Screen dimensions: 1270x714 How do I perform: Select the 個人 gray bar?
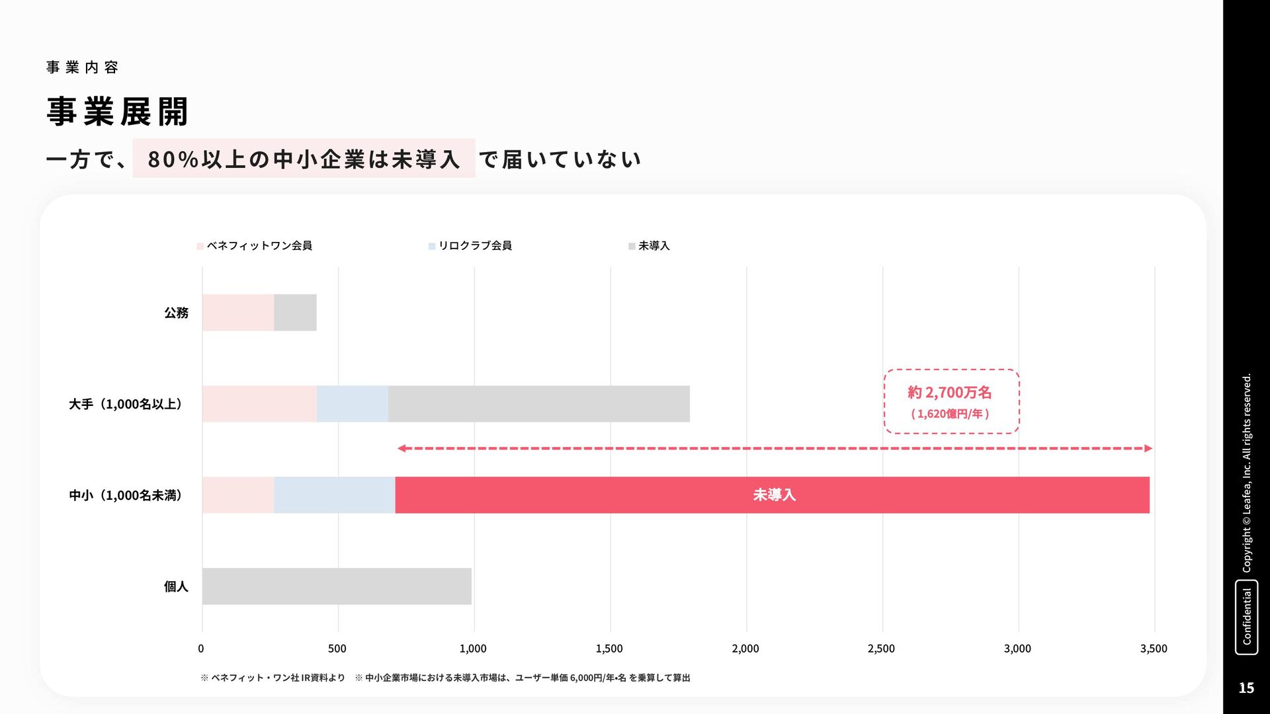click(x=337, y=586)
